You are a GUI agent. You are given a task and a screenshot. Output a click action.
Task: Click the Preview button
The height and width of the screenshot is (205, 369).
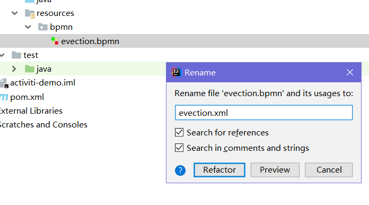275,169
